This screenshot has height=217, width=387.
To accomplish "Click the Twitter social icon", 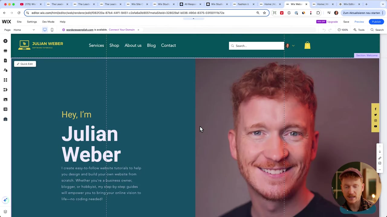I will pyautogui.click(x=376, y=115).
